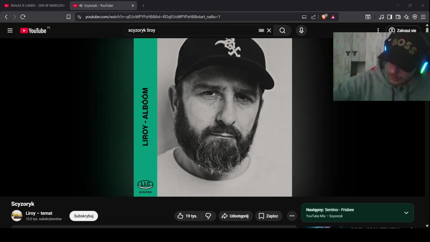Click the Liroy album cover video
The width and height of the screenshot is (430, 242).
click(x=213, y=117)
